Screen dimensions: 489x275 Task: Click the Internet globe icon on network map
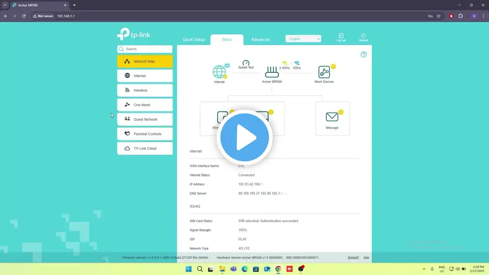(x=219, y=72)
